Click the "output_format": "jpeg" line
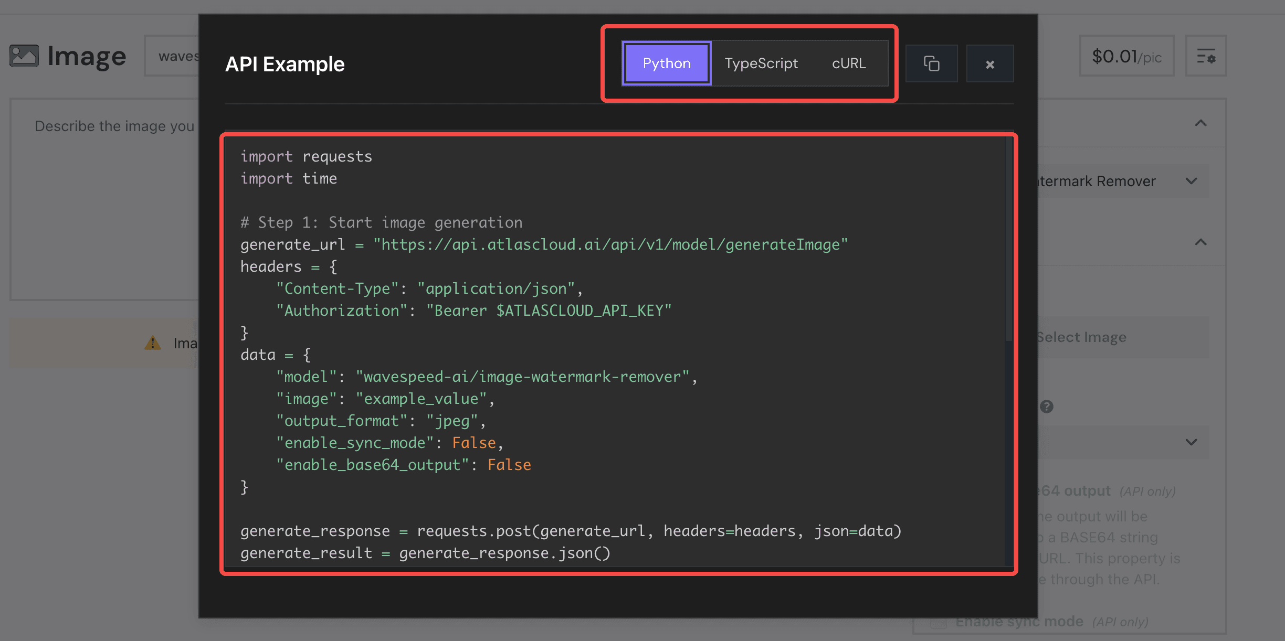 pyautogui.click(x=381, y=421)
